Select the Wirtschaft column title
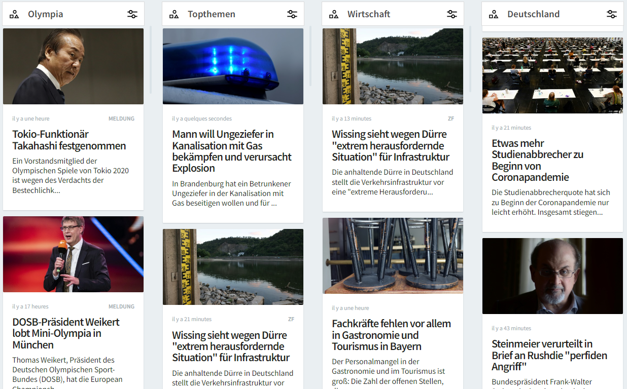 [x=369, y=14]
